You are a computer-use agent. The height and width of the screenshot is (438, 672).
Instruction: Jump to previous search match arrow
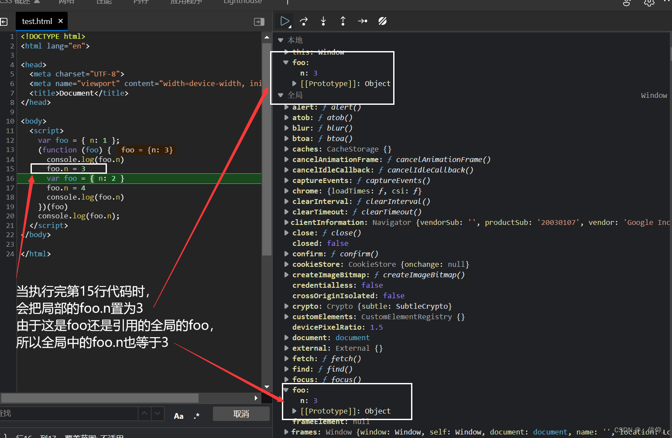point(144,413)
